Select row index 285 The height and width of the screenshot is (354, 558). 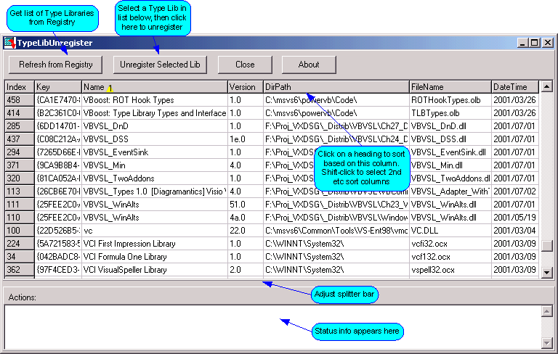20,126
